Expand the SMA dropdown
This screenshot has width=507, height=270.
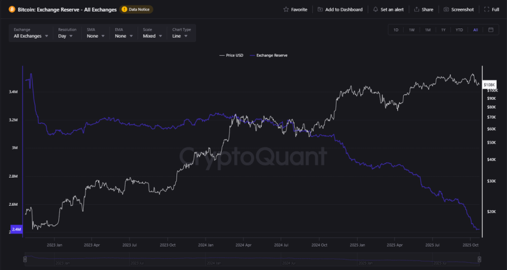96,36
